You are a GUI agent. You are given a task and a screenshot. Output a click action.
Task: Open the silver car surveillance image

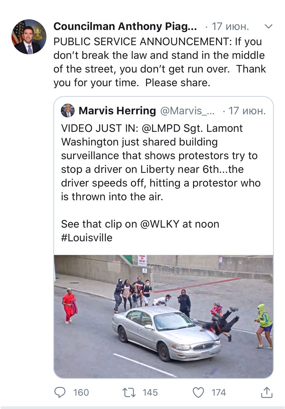tap(163, 316)
